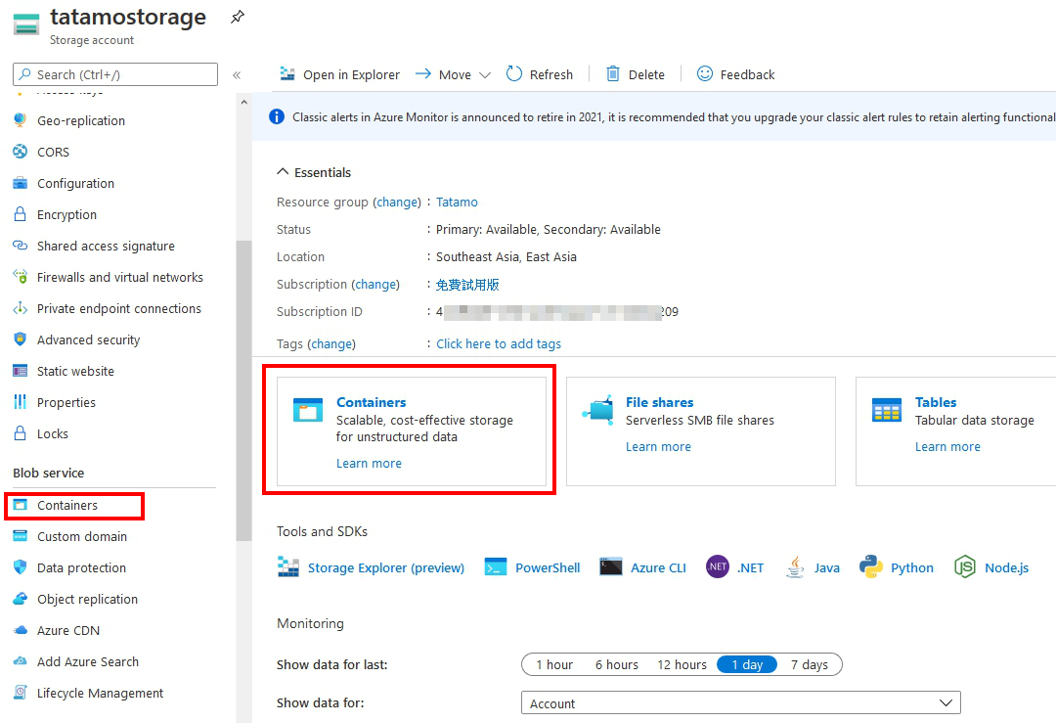Click Learn more under Tables
This screenshot has width=1056, height=723.
pos(947,446)
